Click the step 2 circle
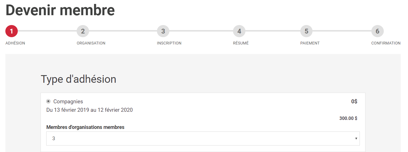Image resolution: width=408 pixels, height=152 pixels. click(83, 31)
